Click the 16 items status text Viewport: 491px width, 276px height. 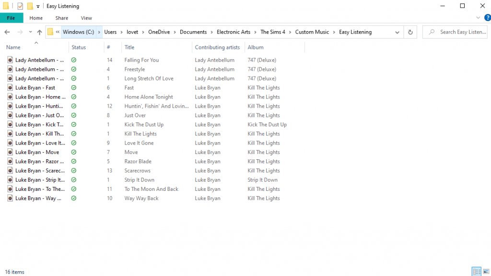(x=14, y=272)
